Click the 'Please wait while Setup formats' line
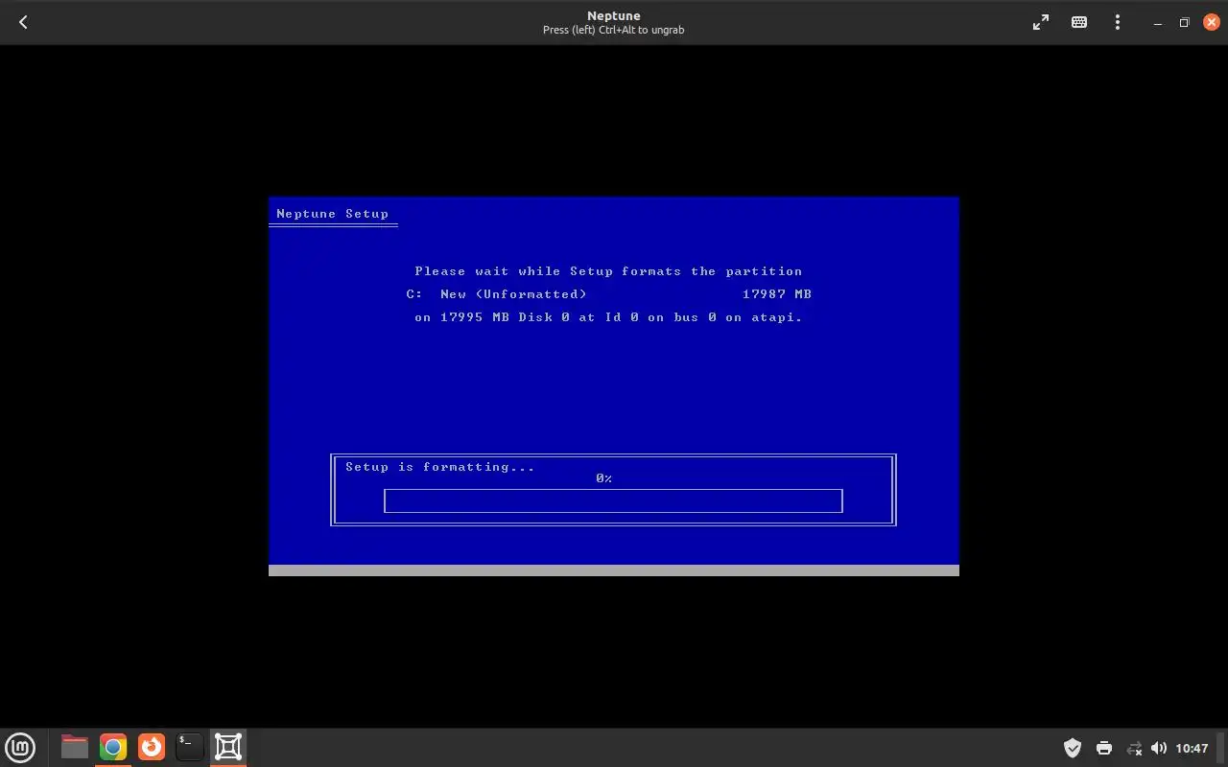The width and height of the screenshot is (1228, 767). pos(608,271)
